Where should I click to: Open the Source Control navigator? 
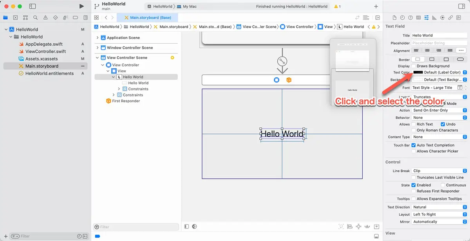(x=15, y=18)
